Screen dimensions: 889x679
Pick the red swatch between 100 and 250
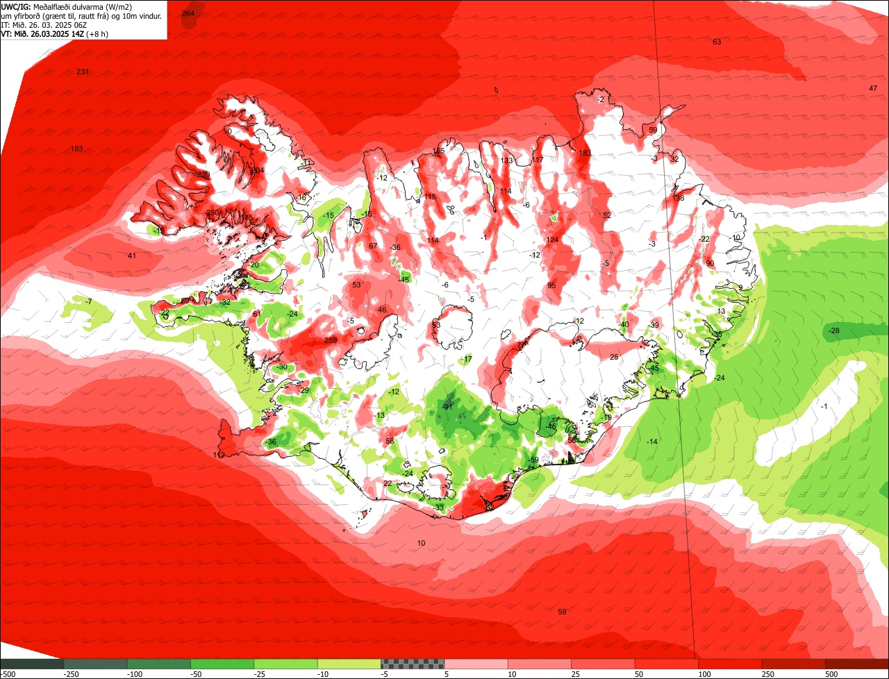(x=731, y=663)
